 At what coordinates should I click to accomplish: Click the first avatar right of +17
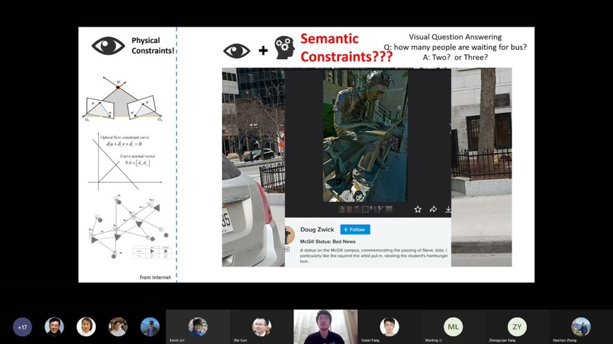(x=54, y=327)
